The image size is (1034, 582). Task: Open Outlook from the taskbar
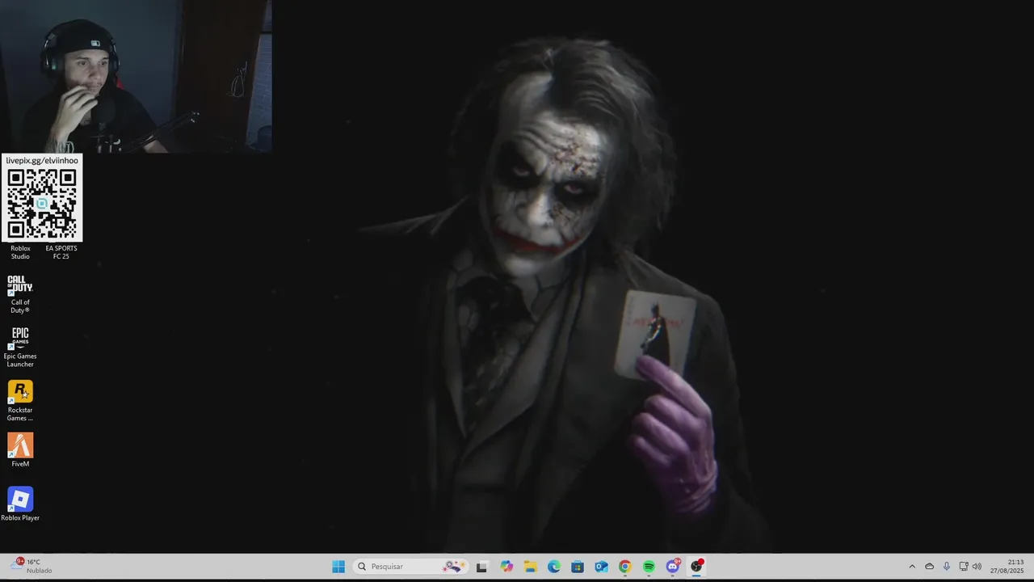click(x=601, y=567)
